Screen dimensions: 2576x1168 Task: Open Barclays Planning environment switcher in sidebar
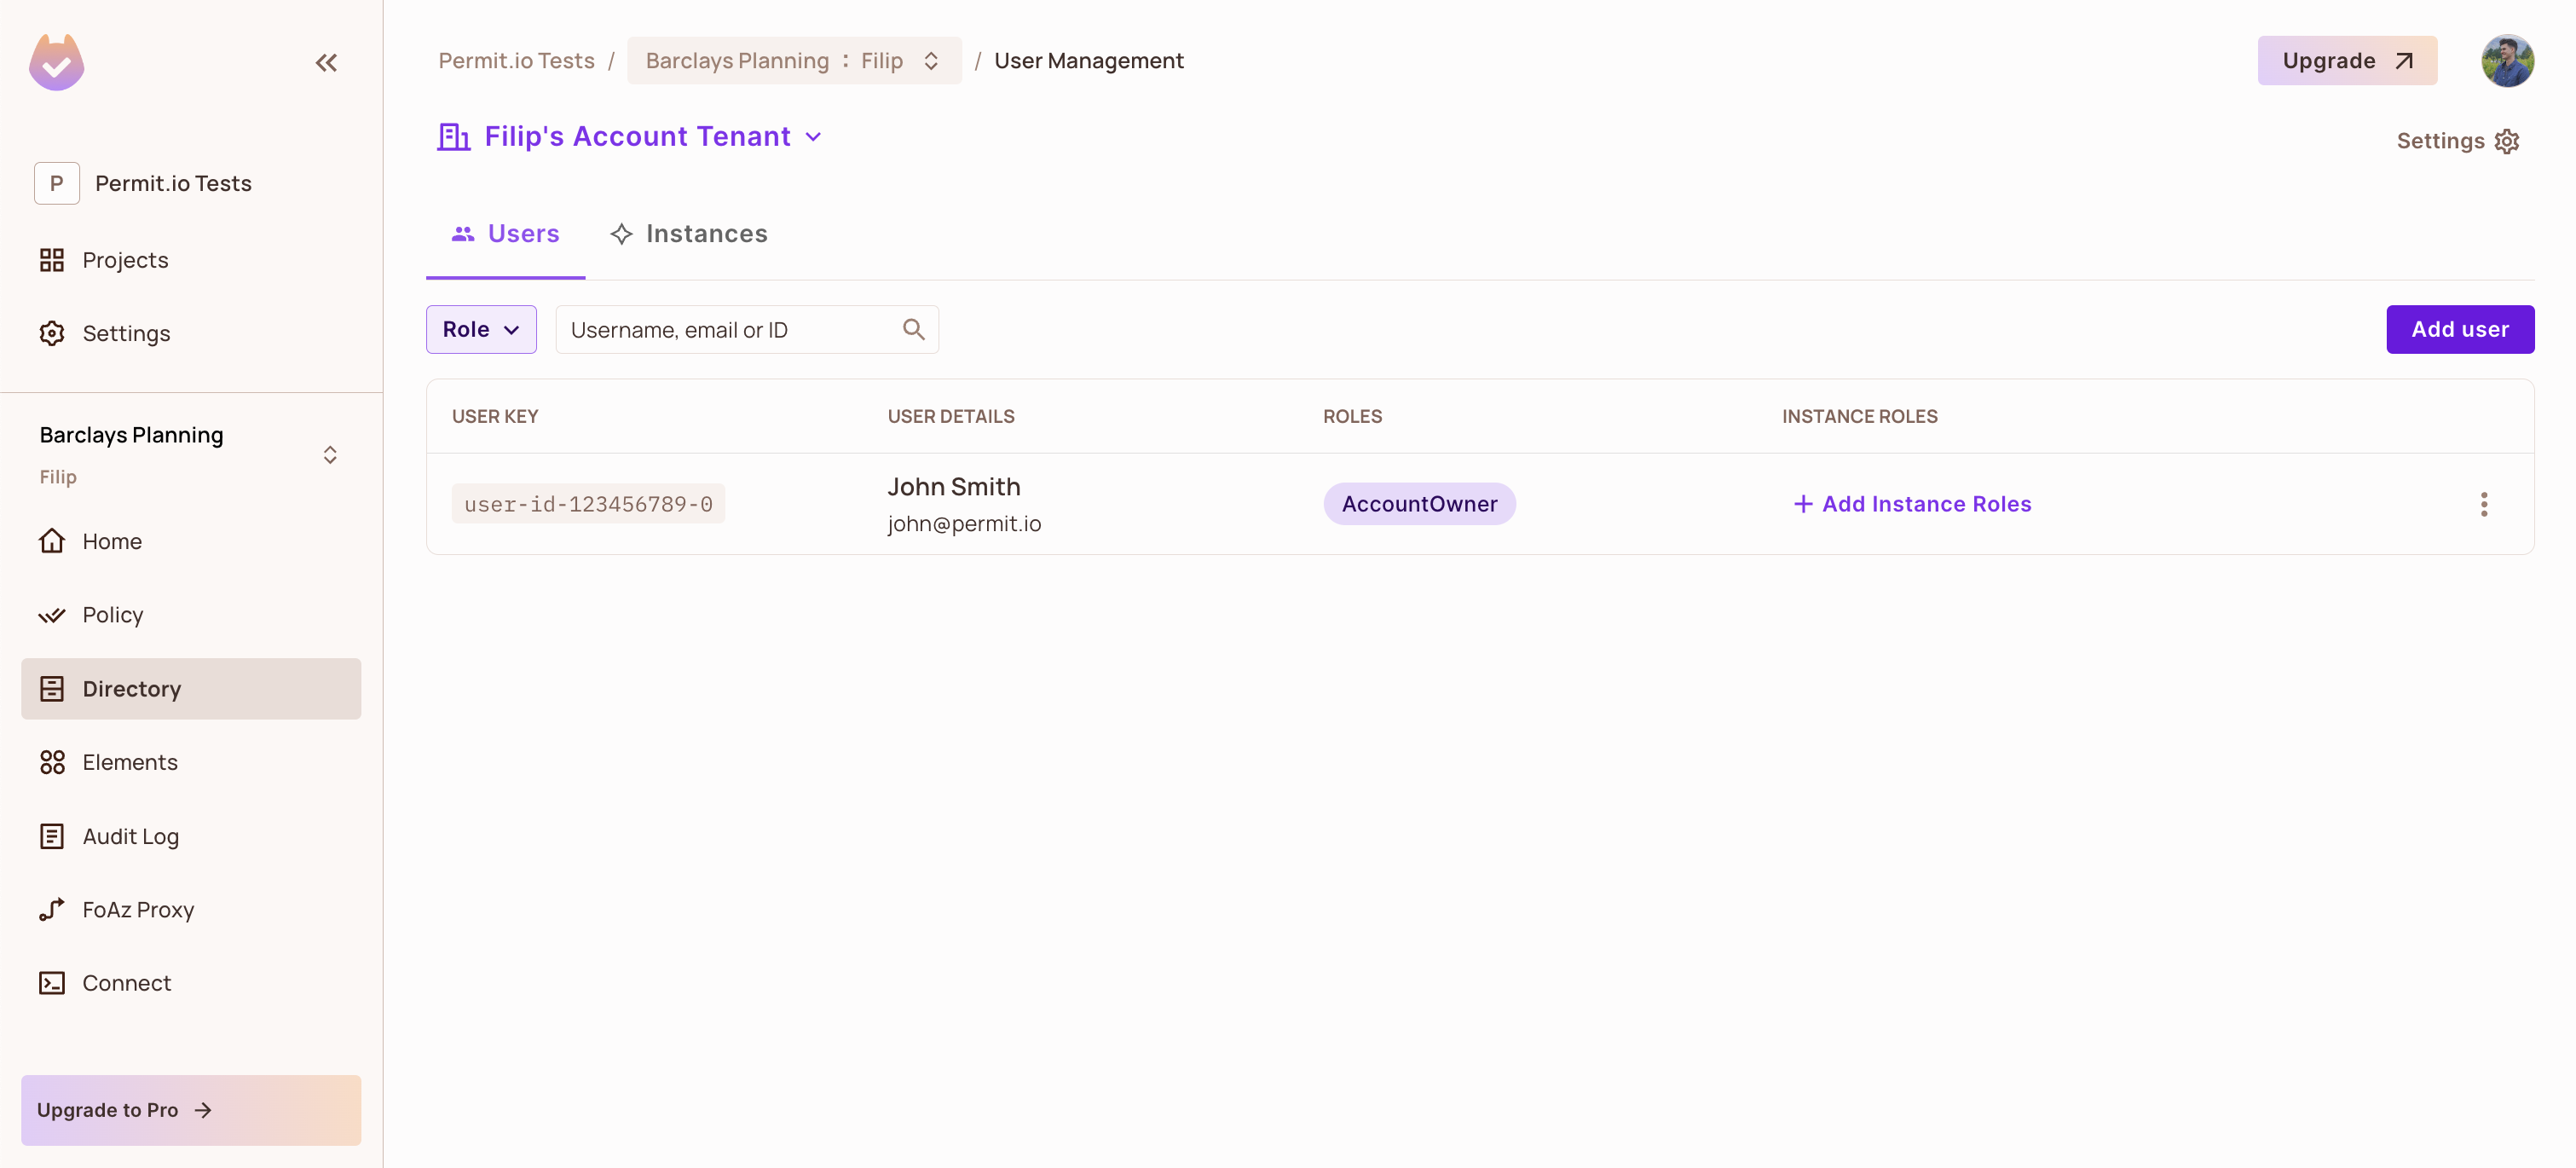(x=330, y=455)
